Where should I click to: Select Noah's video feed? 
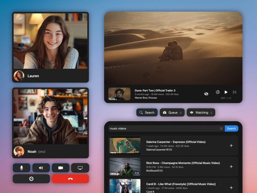[x=50, y=117]
